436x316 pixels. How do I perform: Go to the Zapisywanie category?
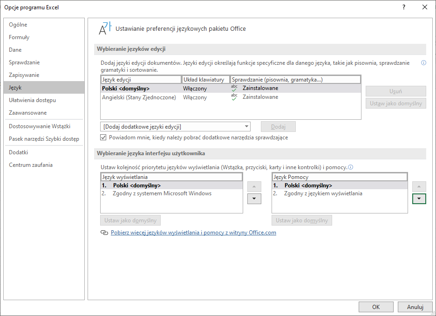(44, 75)
